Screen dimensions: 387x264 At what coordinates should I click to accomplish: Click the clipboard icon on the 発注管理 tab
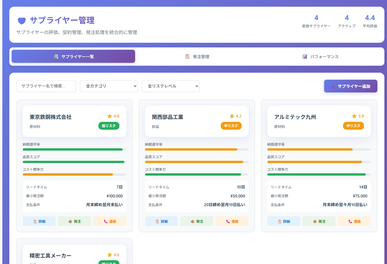pyautogui.click(x=187, y=56)
